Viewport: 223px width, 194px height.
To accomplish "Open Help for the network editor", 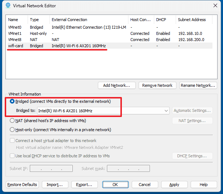I will 203,185.
